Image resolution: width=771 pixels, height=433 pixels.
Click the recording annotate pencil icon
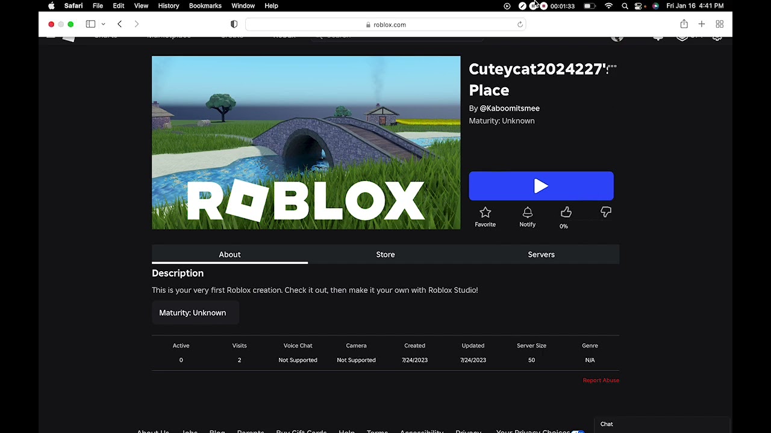point(522,6)
